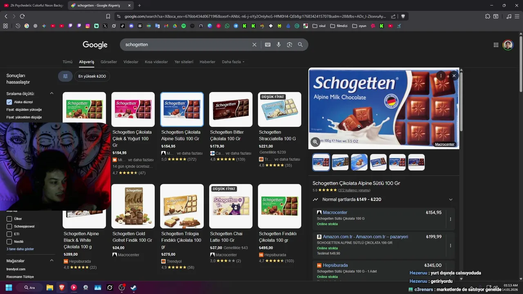Open the okul bookmarks folder
Viewport: 523px width, 294px height.
point(319,26)
